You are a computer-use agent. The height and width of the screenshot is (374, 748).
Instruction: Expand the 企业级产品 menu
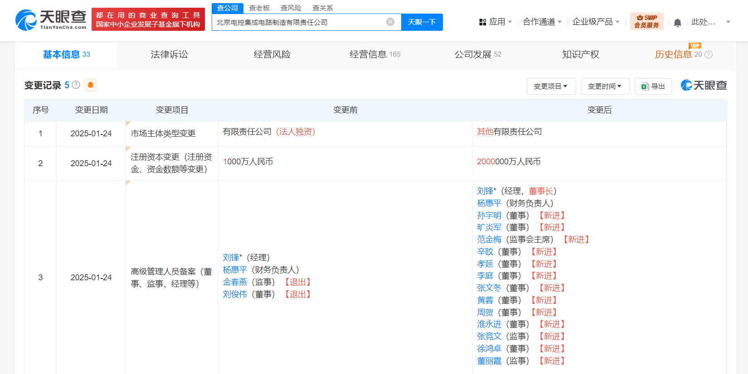point(595,22)
